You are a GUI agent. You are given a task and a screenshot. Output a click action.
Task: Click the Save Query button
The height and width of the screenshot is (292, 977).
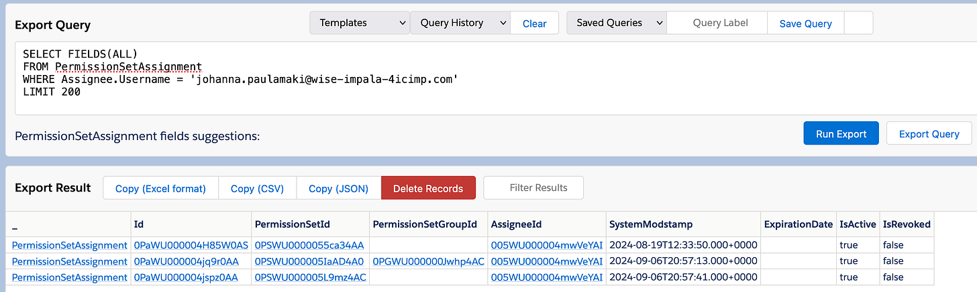pos(805,23)
